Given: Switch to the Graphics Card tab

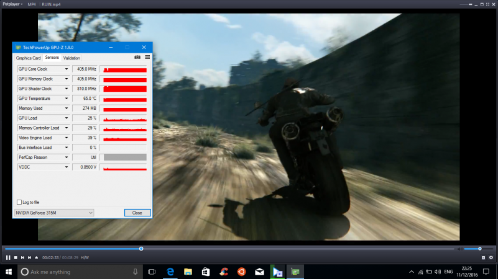Looking at the screenshot, I should (28, 58).
